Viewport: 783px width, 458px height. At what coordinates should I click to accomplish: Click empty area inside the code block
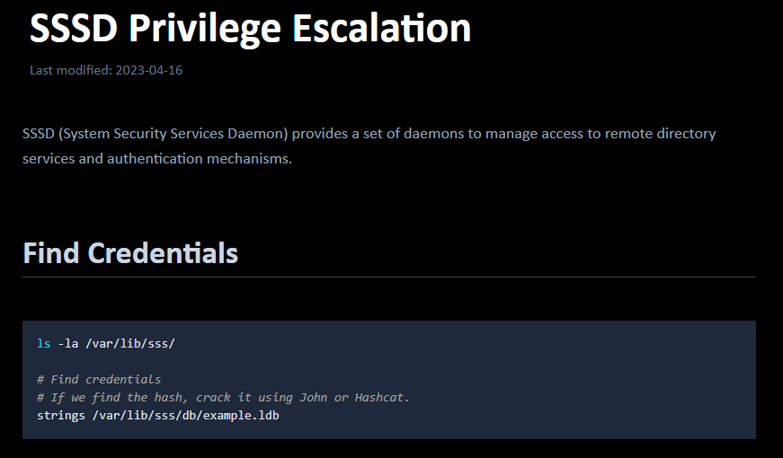[x=575, y=377]
